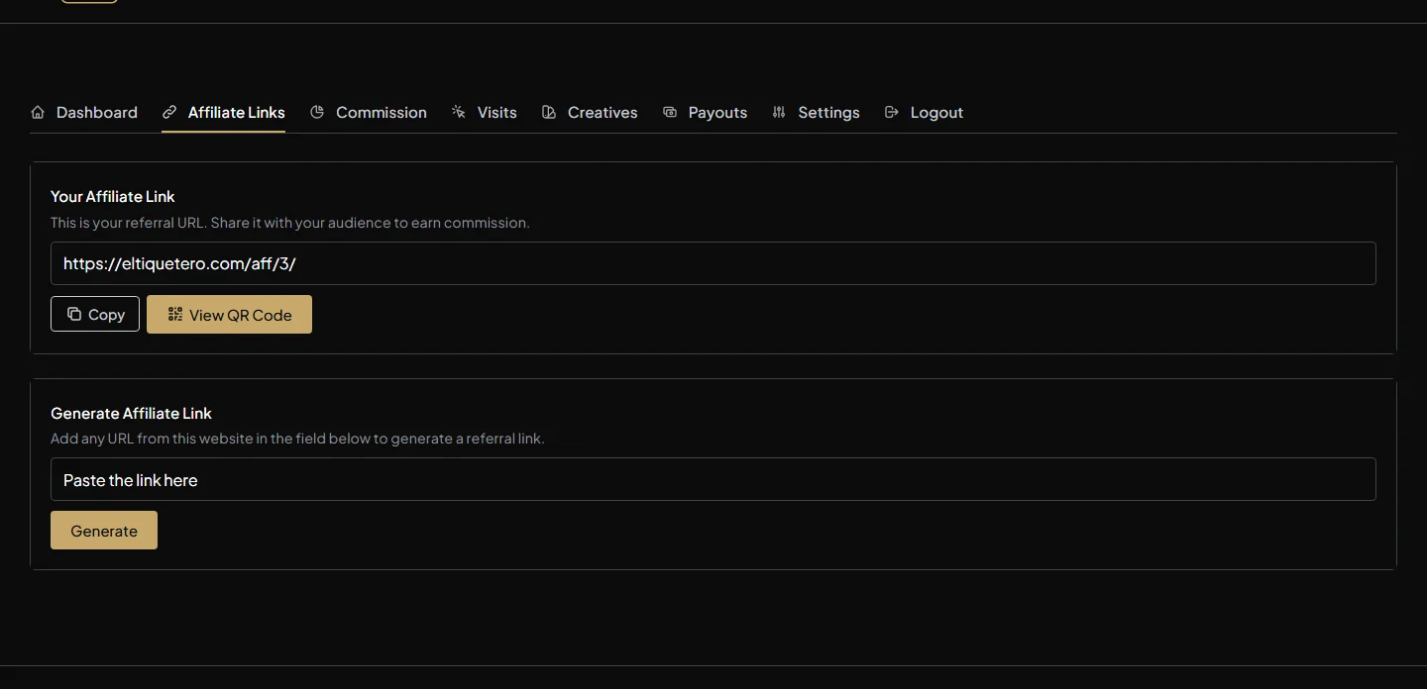The image size is (1427, 689).
Task: Click the Creatives shapes icon
Action: [x=549, y=112]
